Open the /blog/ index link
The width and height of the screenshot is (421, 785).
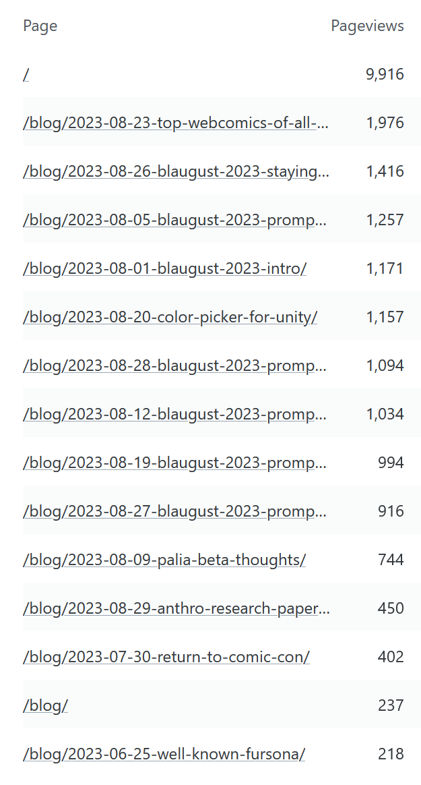click(46, 705)
